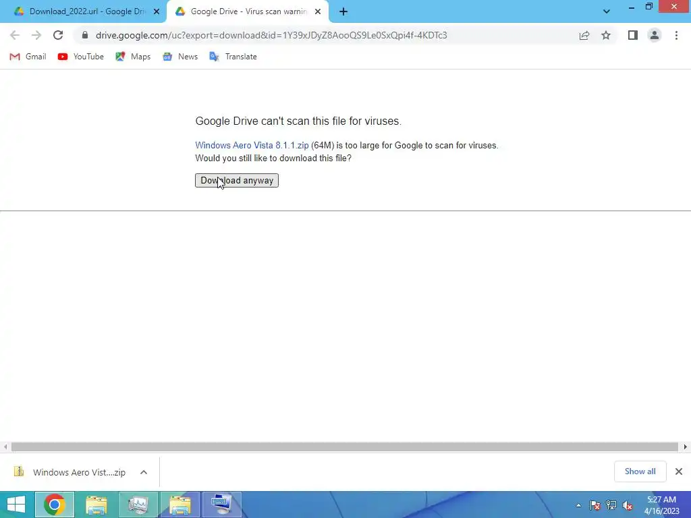691x518 pixels.
Task: Click the Download anyway button
Action: (x=237, y=181)
